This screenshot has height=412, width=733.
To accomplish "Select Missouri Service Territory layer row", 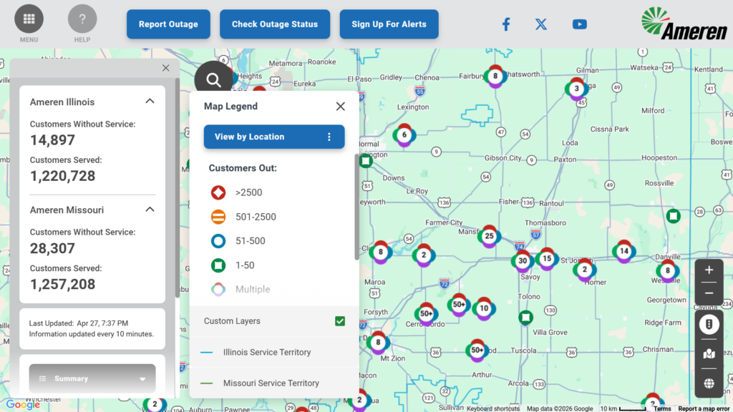I will tap(274, 383).
